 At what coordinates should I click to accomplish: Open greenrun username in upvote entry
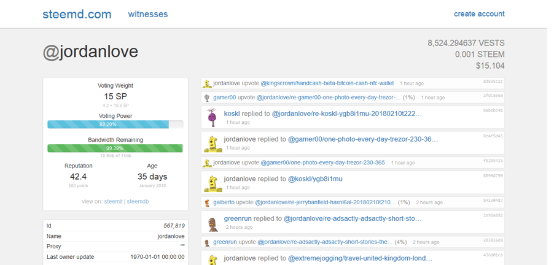[x=225, y=242]
